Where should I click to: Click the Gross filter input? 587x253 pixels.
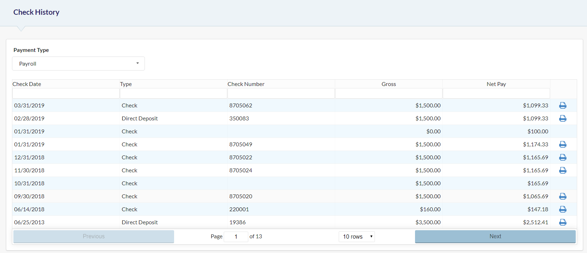(x=389, y=93)
